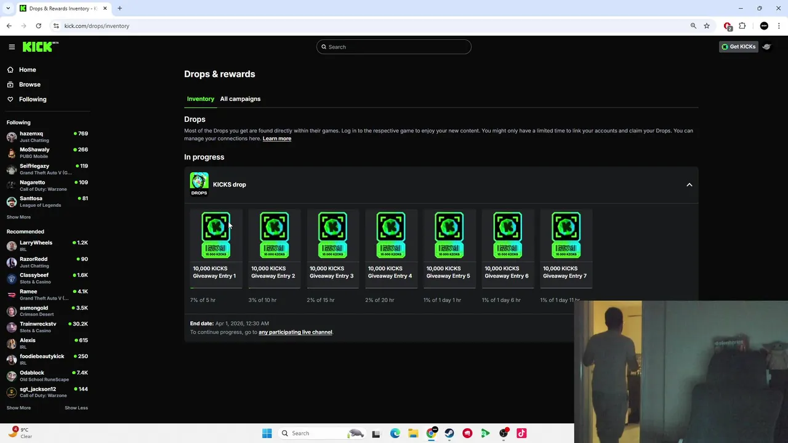This screenshot has width=788, height=443.
Task: Open TikTok from the taskbar
Action: 521,433
